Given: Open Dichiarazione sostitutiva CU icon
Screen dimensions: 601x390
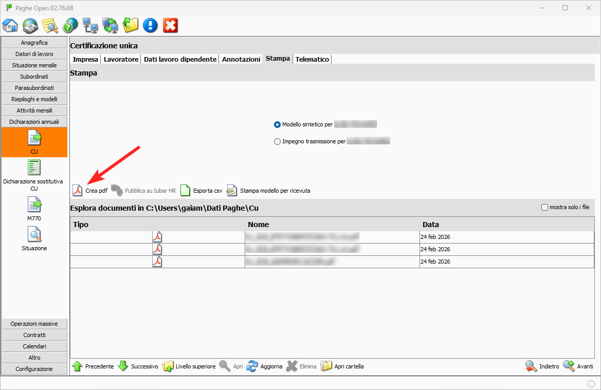Looking at the screenshot, I should (34, 168).
